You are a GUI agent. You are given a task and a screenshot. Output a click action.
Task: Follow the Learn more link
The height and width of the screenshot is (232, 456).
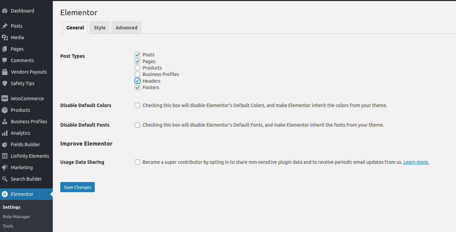pos(416,162)
